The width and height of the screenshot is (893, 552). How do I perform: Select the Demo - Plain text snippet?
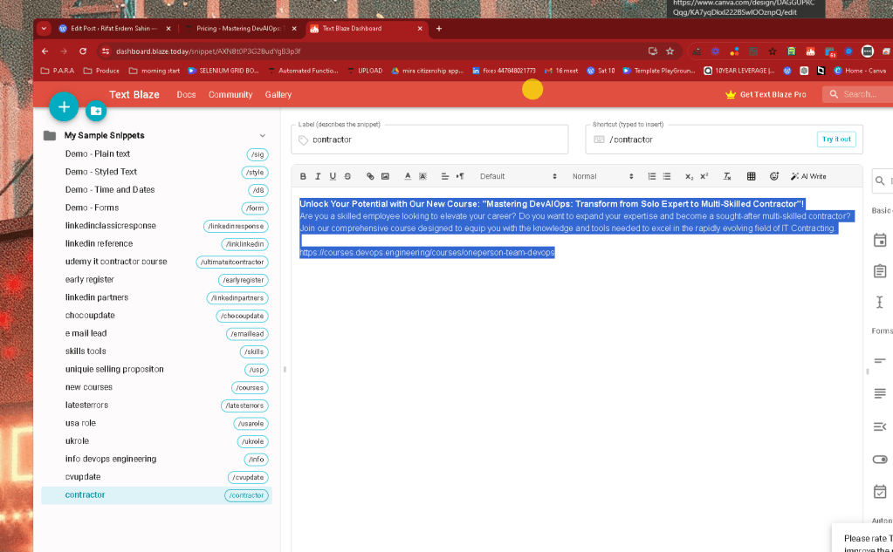coord(156,154)
